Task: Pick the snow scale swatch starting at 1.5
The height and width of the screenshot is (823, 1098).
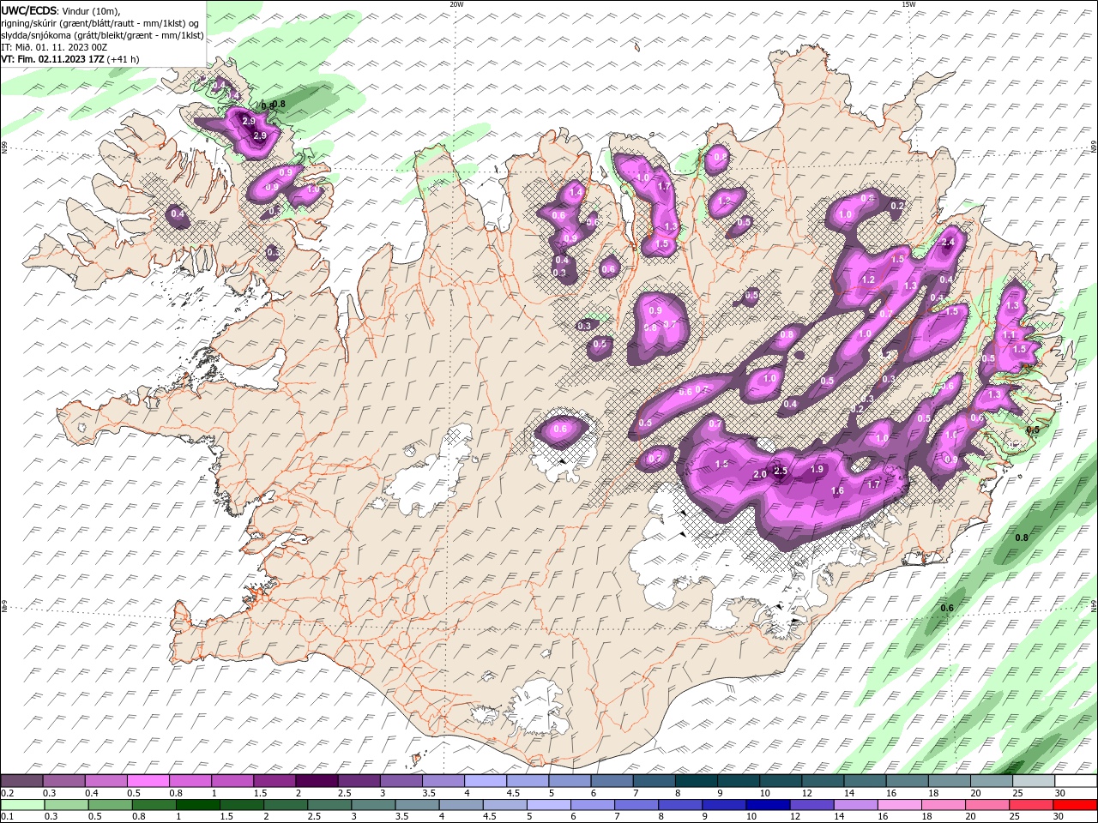Action: click(274, 781)
